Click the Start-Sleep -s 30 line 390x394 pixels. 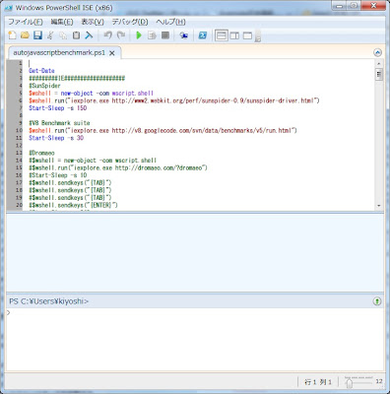pyautogui.click(x=56, y=138)
